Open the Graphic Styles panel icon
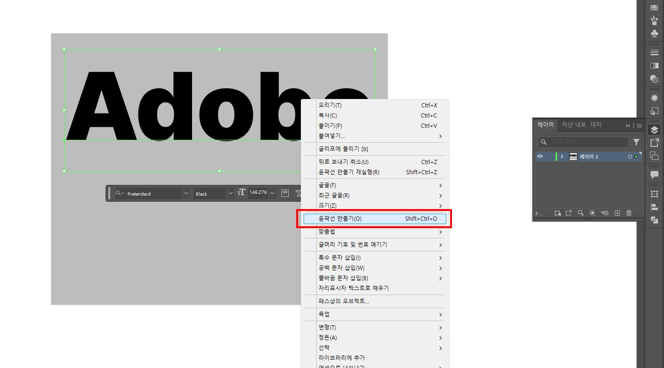This screenshot has height=368, width=664. point(654,111)
